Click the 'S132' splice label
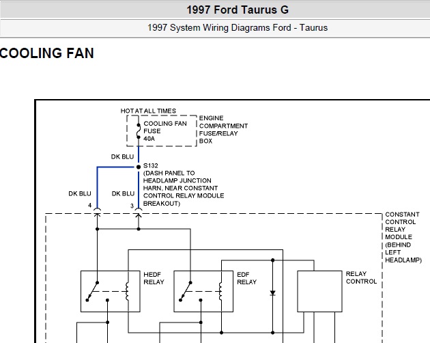The image size is (430, 343). [151, 165]
